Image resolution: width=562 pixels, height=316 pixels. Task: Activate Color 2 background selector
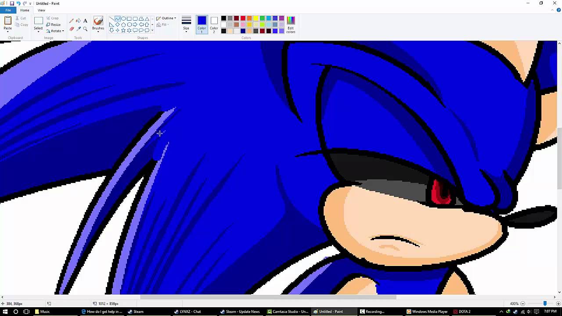tap(214, 25)
